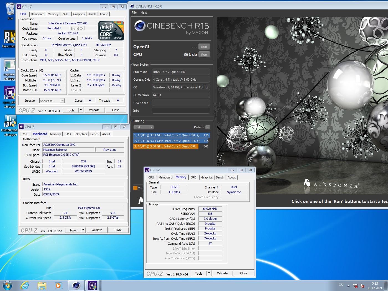Click the GFX Board field

(181, 103)
